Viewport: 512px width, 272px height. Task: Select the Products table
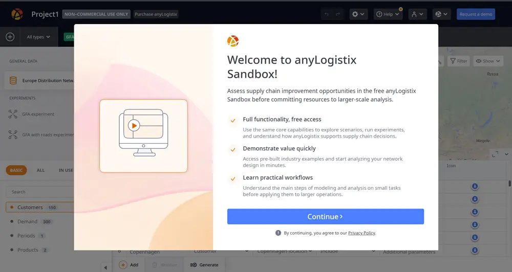point(28,250)
